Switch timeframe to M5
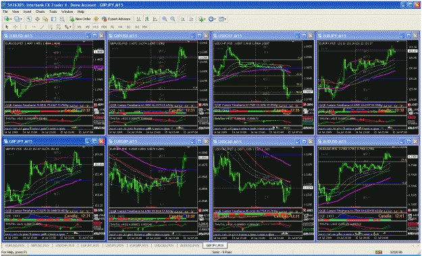 (88, 27)
